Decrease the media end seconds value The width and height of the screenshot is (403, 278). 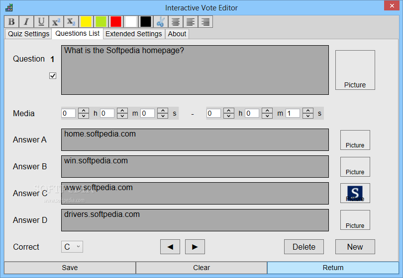tap(308, 116)
